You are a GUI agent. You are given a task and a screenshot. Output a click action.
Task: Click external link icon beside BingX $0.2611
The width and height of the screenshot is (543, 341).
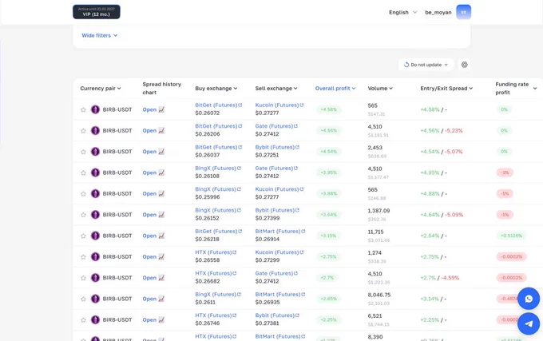pyautogui.click(x=239, y=294)
